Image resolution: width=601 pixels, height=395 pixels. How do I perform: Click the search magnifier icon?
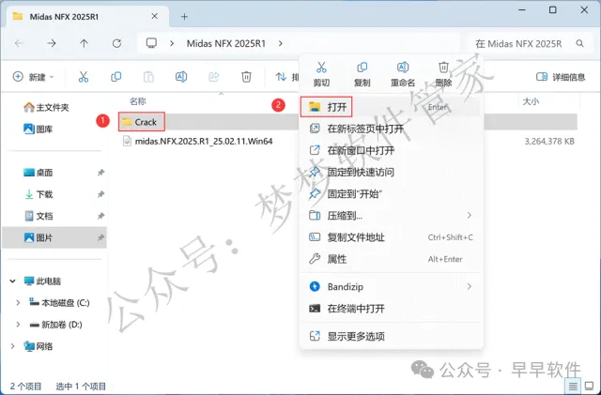point(579,44)
